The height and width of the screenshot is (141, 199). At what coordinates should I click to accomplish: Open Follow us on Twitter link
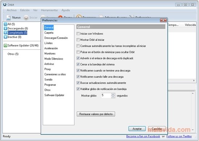tap(179, 136)
